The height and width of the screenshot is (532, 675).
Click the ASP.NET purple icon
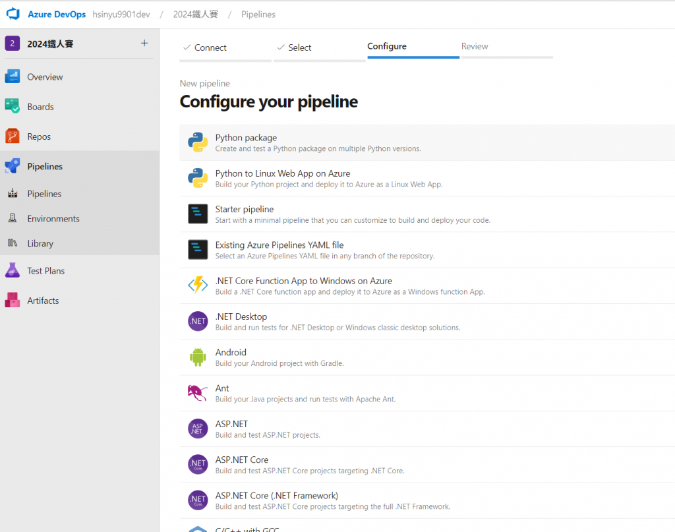point(198,429)
